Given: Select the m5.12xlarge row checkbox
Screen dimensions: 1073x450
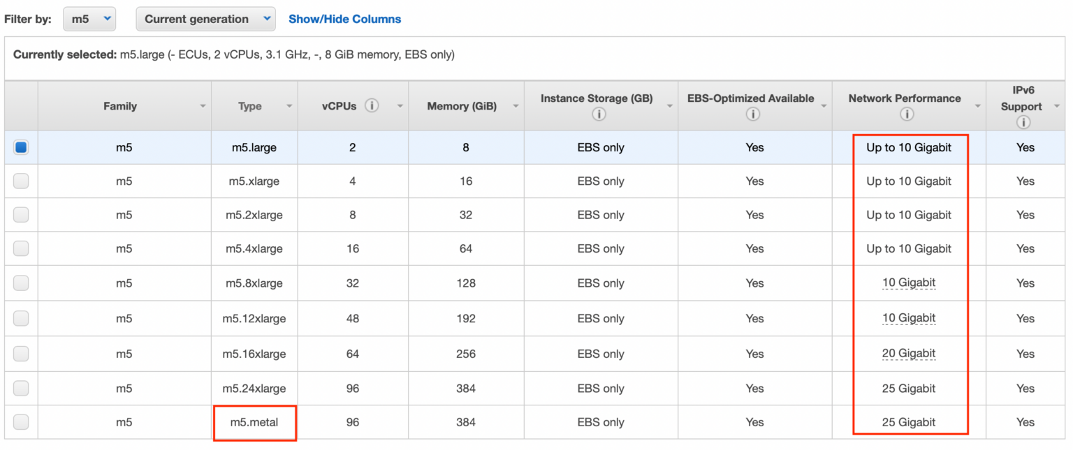Looking at the screenshot, I should coord(21,318).
